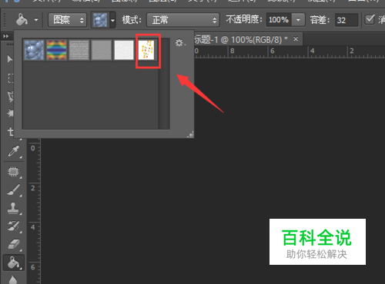Select the Move tool
The image size is (385, 284).
click(10, 59)
